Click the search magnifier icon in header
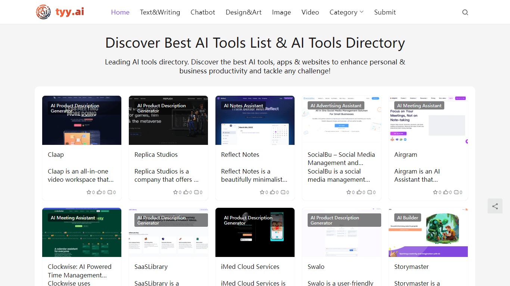Screen dimensions: 510x286 [x=465, y=12]
